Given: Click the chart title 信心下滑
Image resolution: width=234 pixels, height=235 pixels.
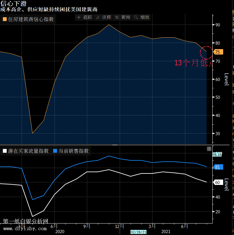Looking at the screenshot, I should coord(13,3).
